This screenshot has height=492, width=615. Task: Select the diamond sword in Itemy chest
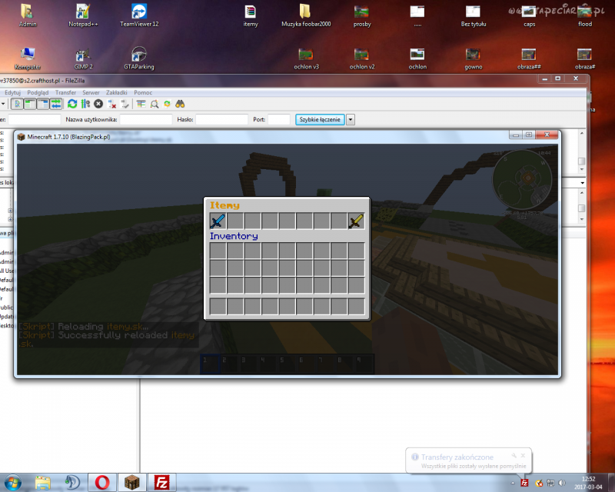point(218,221)
